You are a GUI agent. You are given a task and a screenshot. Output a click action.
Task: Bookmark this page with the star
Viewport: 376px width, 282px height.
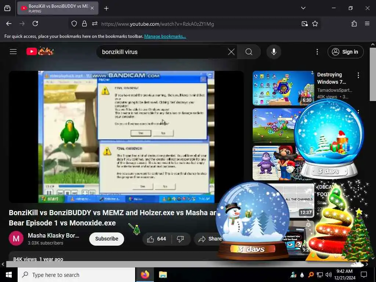[x=315, y=23]
